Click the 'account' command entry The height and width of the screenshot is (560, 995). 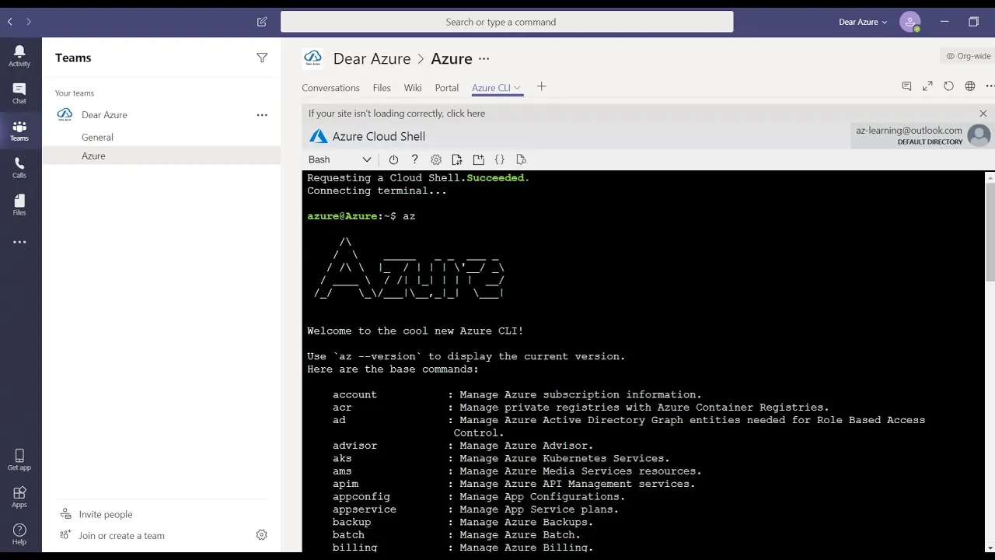354,394
